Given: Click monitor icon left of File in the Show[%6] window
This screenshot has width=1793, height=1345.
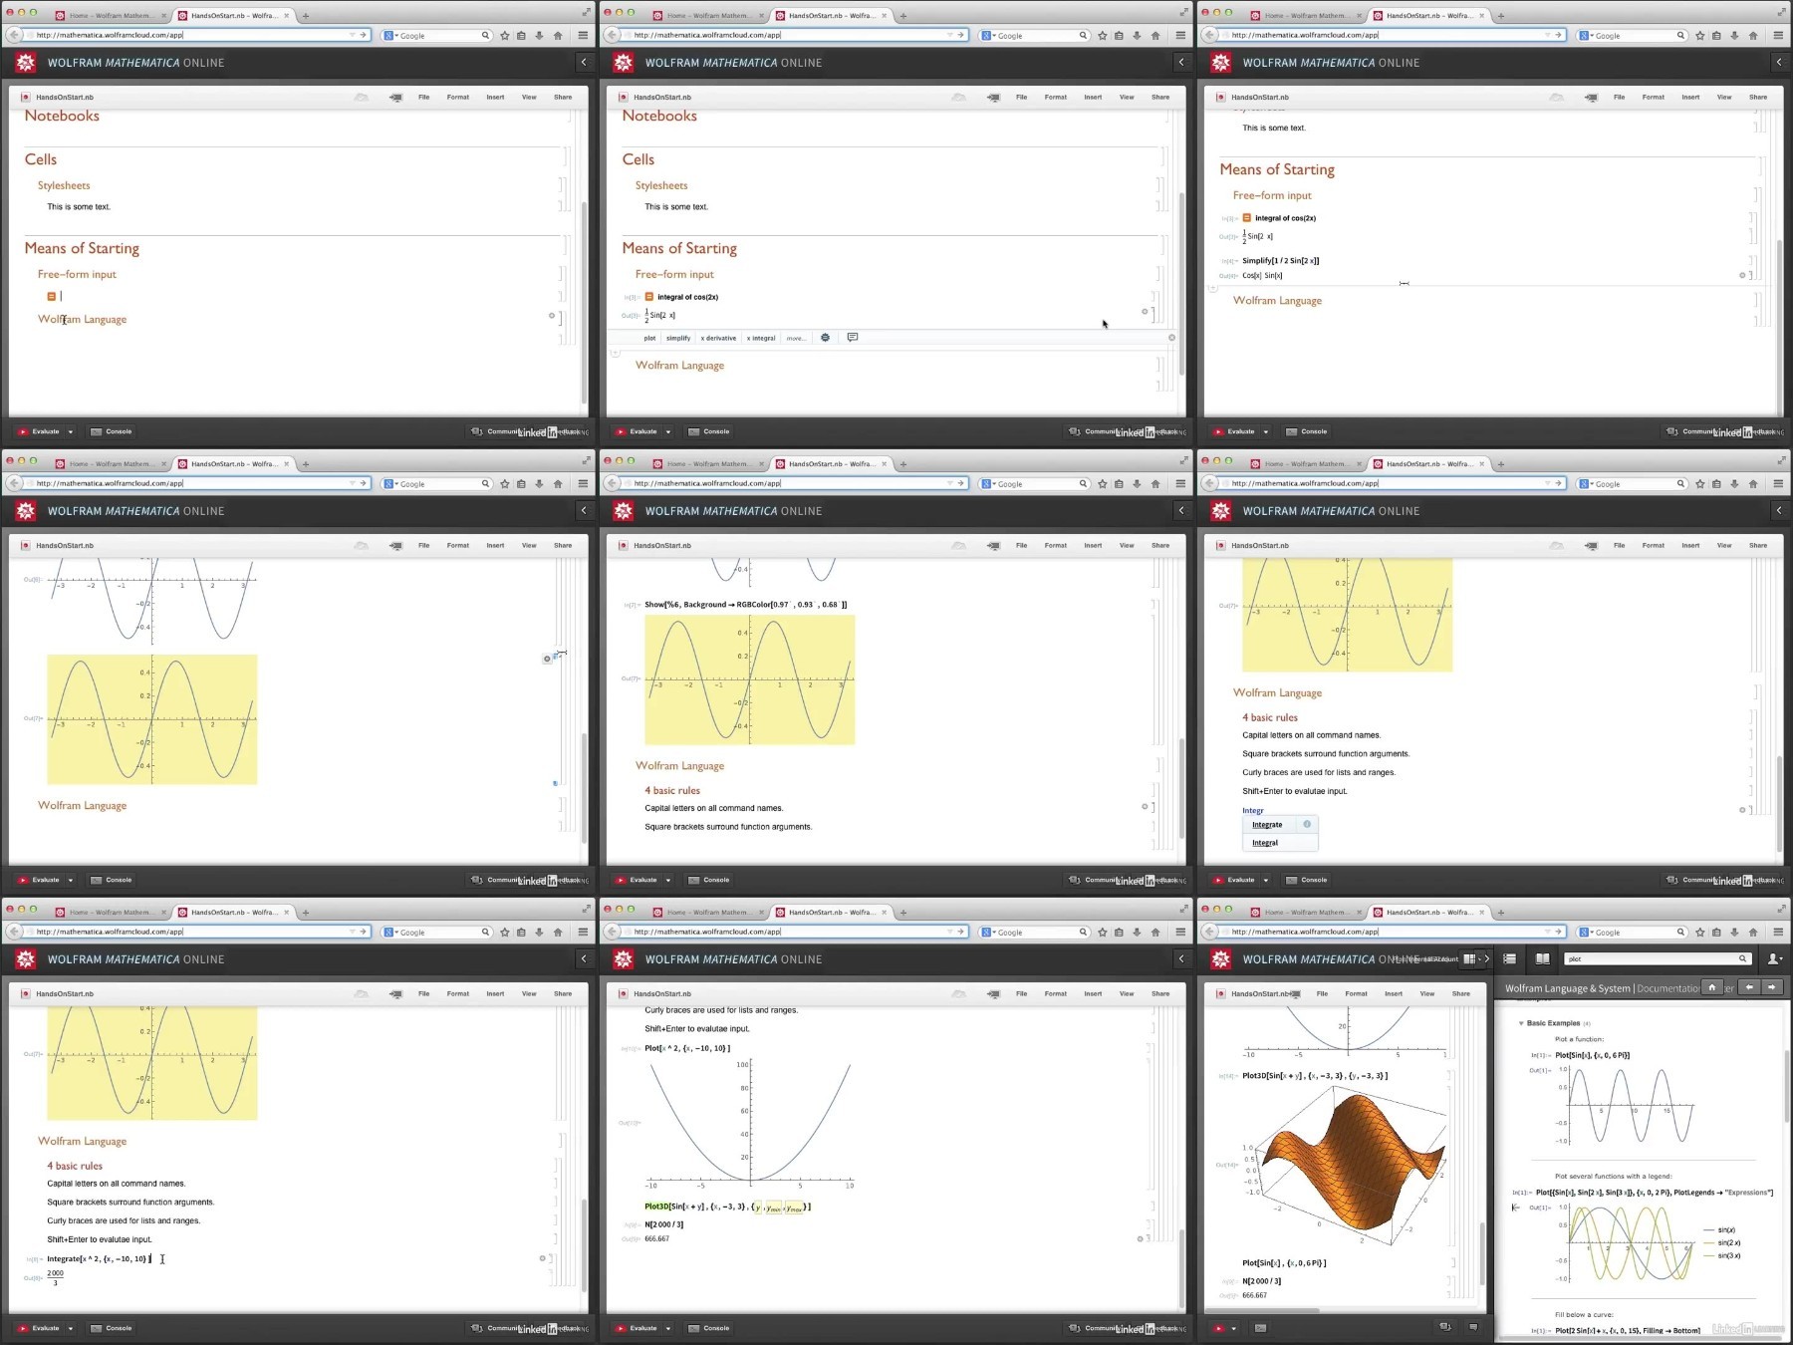Looking at the screenshot, I should (x=993, y=546).
